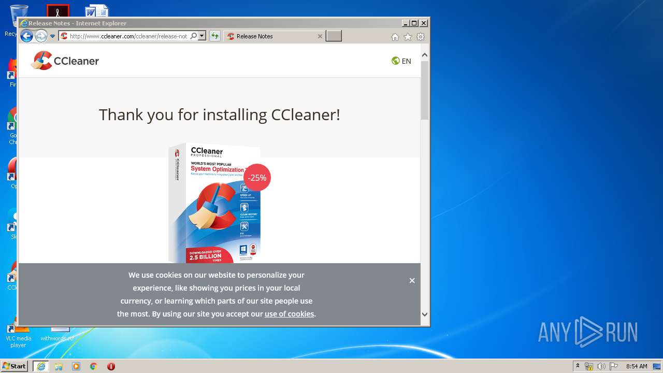Select the withwords.rtf desktop file
663x373 pixels.
57,334
